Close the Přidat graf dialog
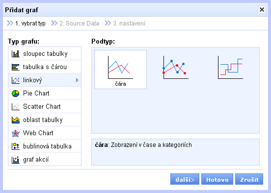This screenshot has height=193, width=271. coord(262,10)
